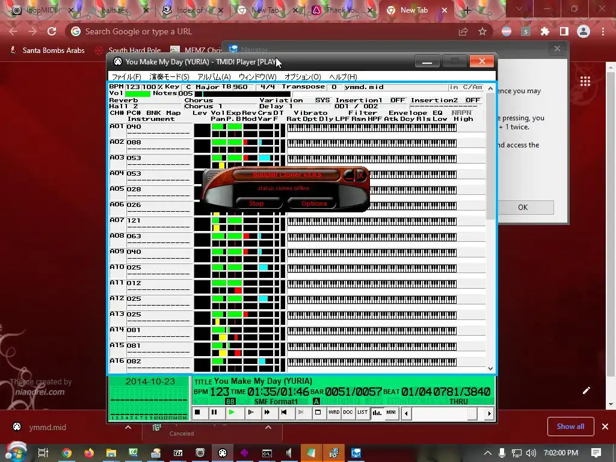The image size is (616, 462).
Task: Close the BuDDaH Cloner widget
Action: (x=361, y=175)
